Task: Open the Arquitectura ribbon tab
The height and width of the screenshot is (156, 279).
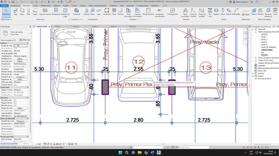Action: pyautogui.click(x=15, y=6)
